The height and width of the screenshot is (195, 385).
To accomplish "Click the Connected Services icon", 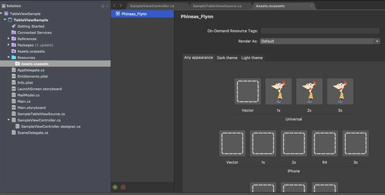I will [14, 32].
